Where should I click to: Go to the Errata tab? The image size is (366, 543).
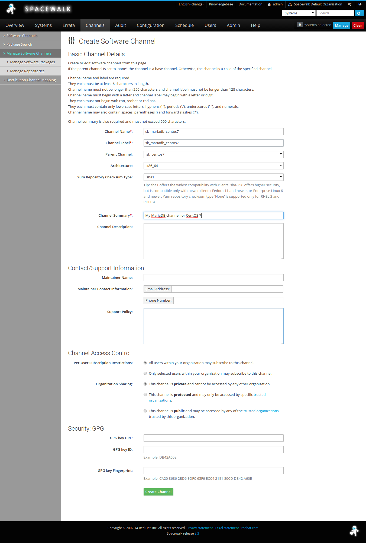coord(69,26)
